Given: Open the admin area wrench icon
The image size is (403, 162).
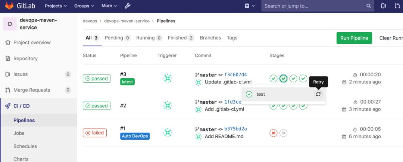Looking at the screenshot, I should pos(128,6).
